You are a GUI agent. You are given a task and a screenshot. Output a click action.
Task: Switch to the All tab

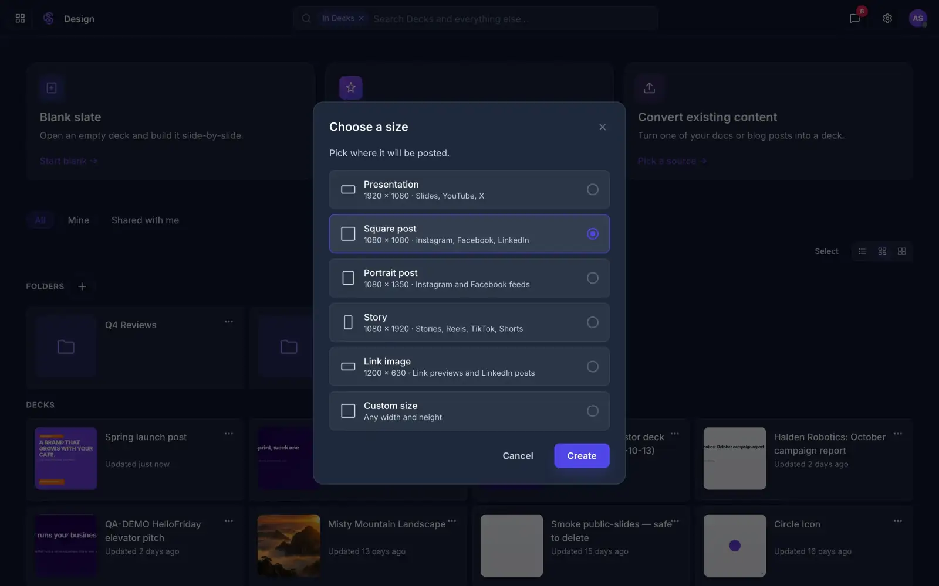(x=40, y=220)
